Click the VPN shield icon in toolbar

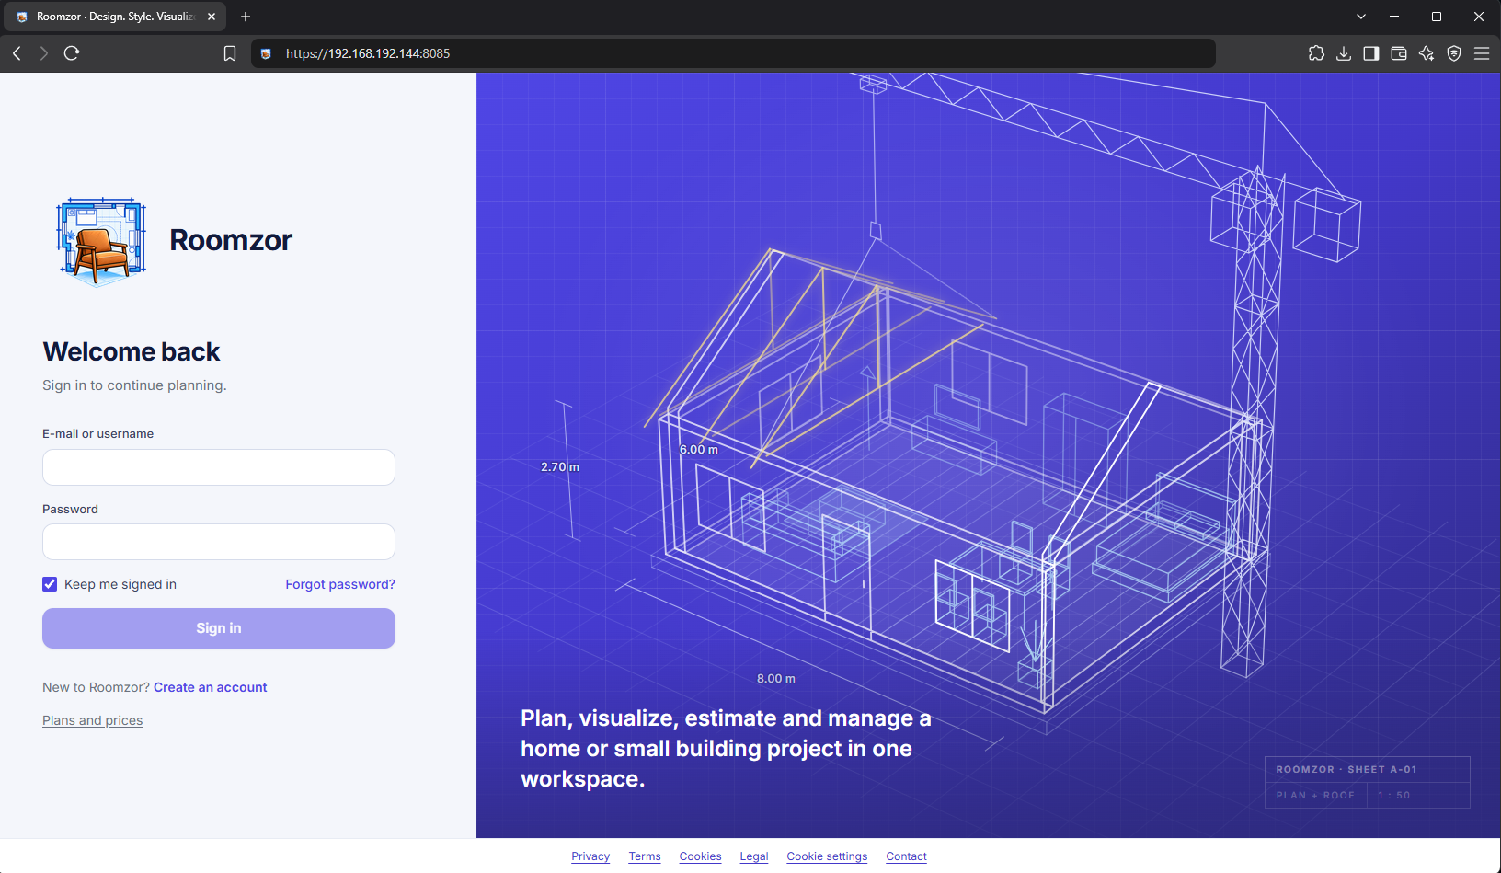click(1454, 53)
